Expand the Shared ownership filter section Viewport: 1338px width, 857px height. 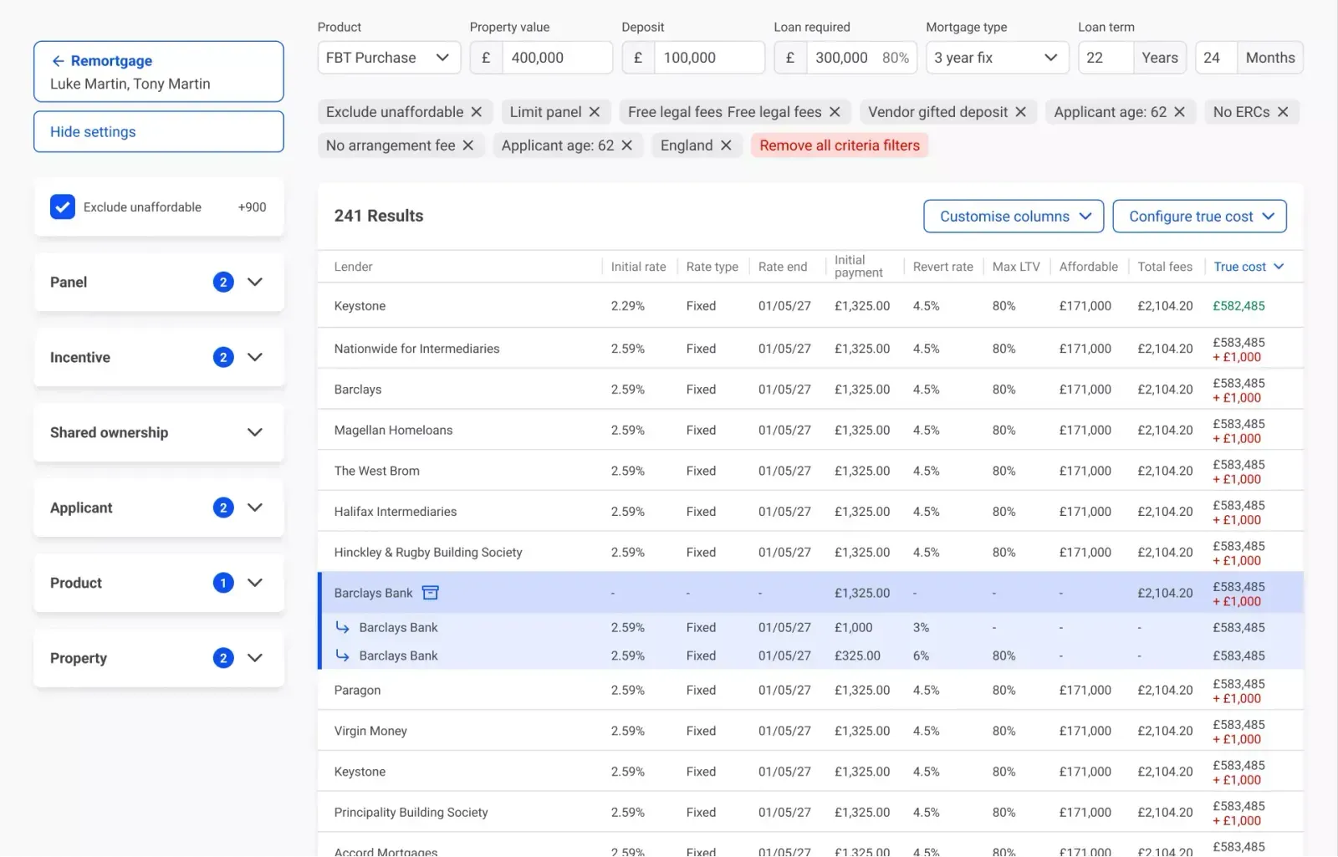(x=255, y=433)
